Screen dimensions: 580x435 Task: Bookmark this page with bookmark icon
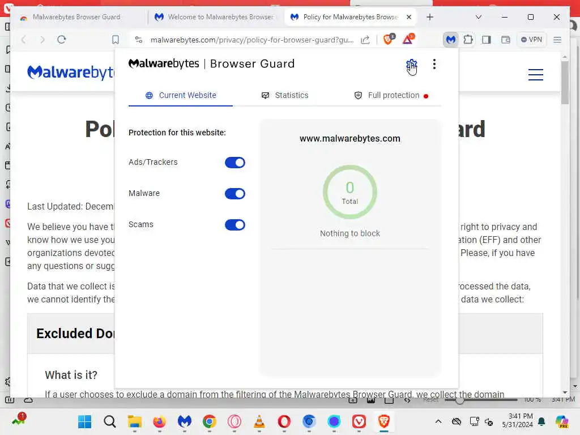[x=116, y=40]
